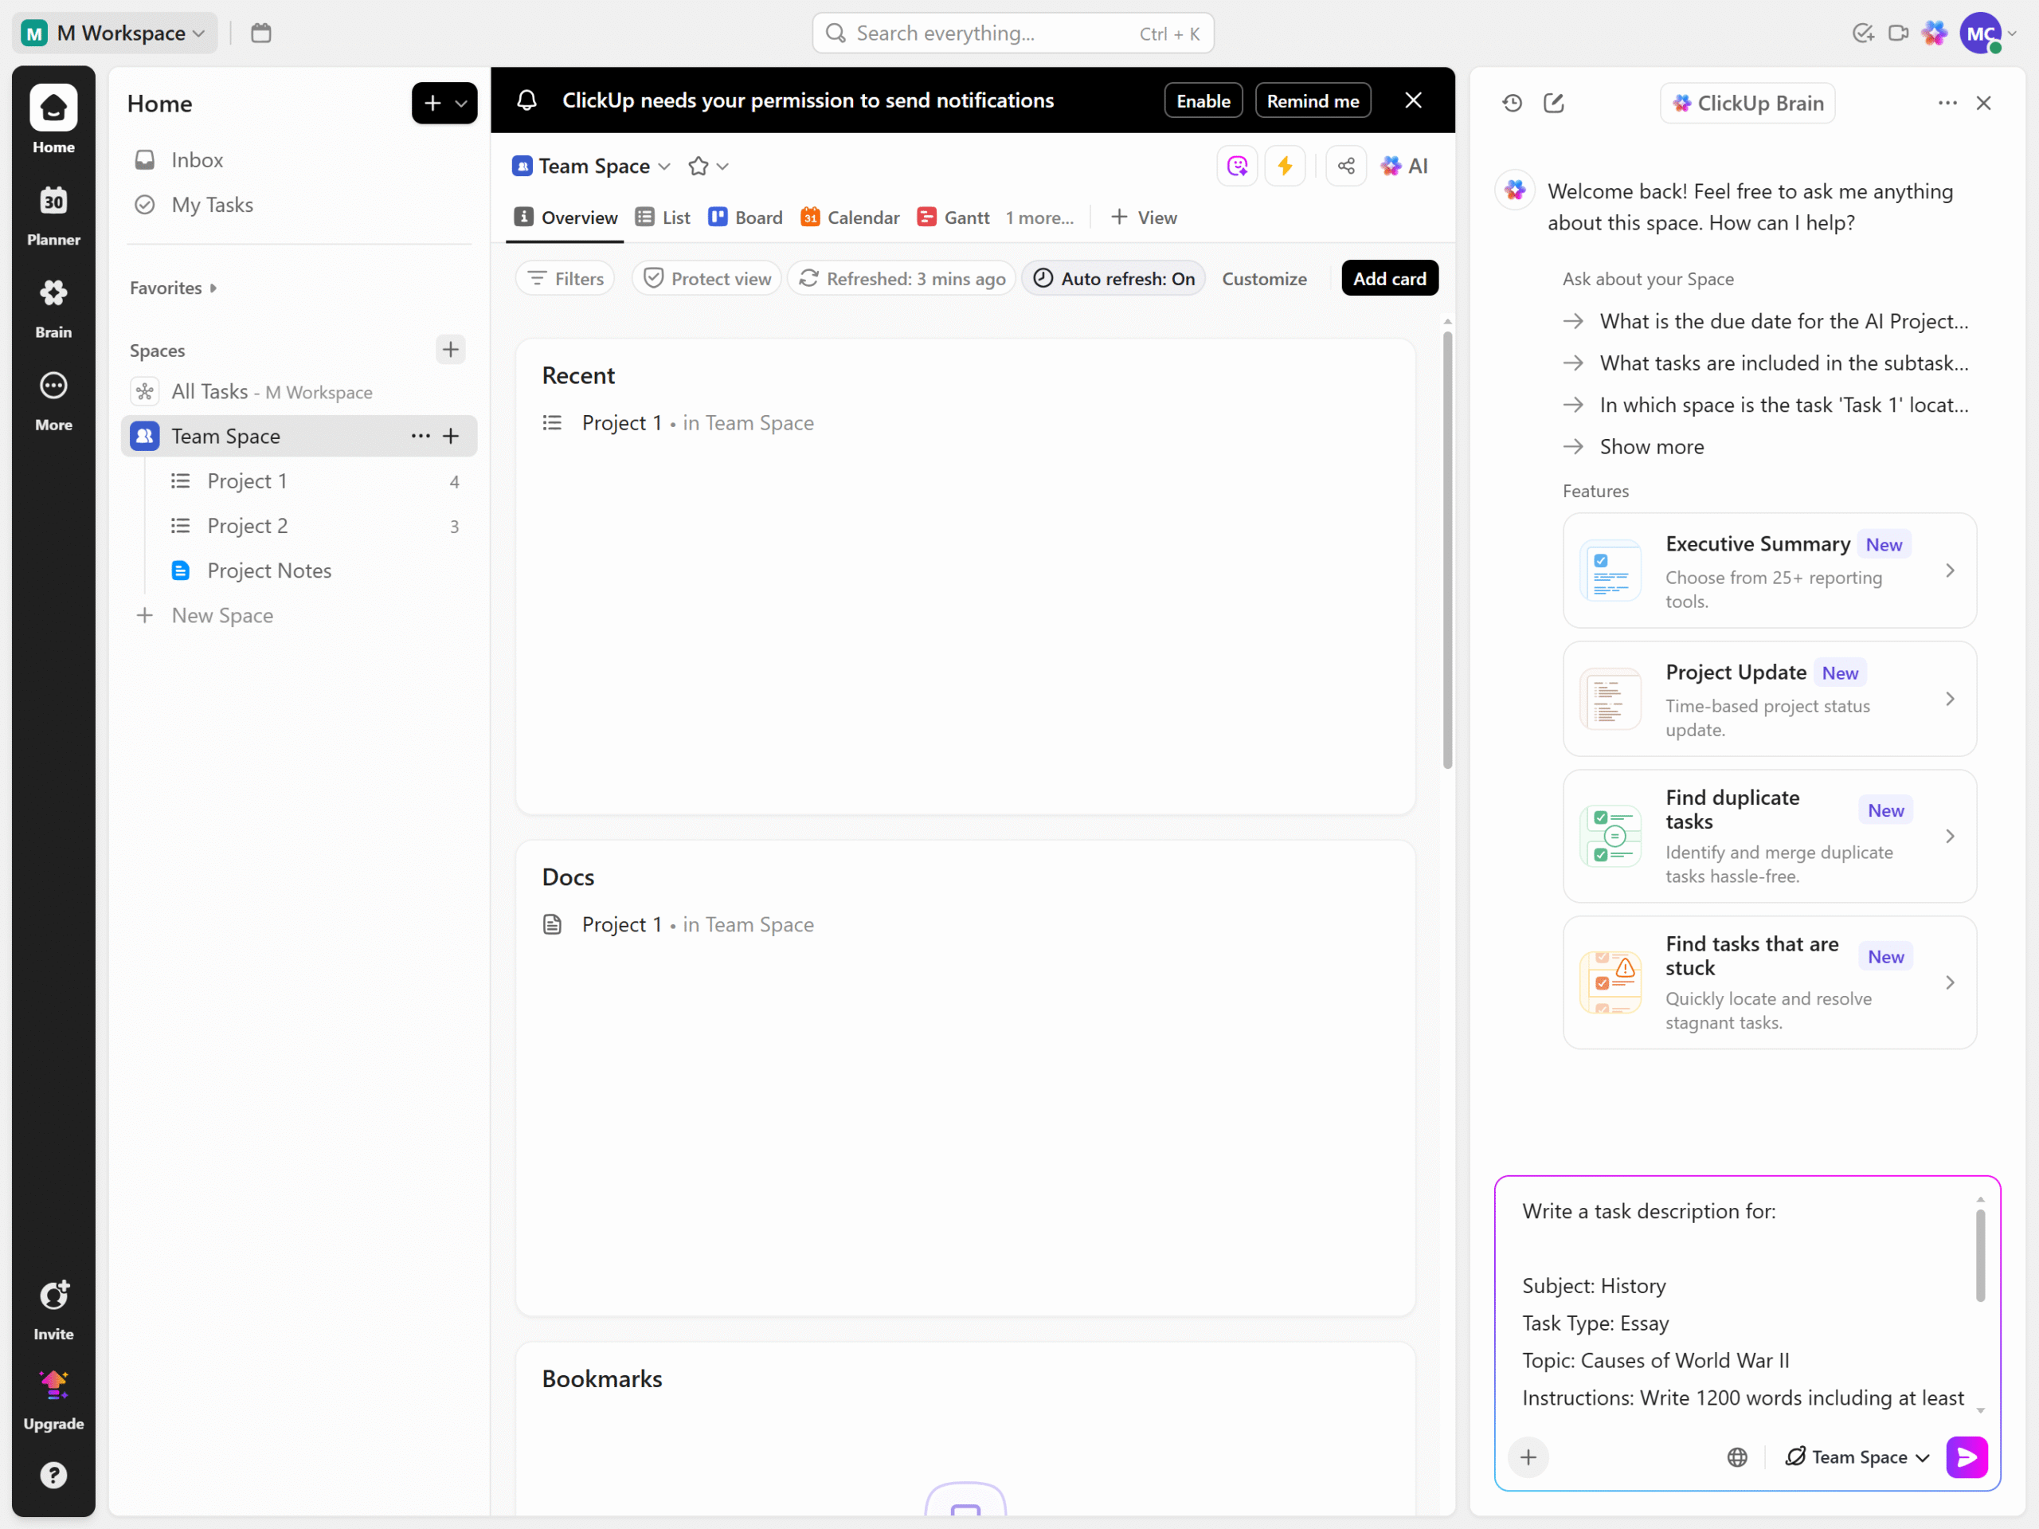Screen dimensions: 2039x1529
Task: Open the Brain chat history clock icon
Action: [x=1512, y=104]
